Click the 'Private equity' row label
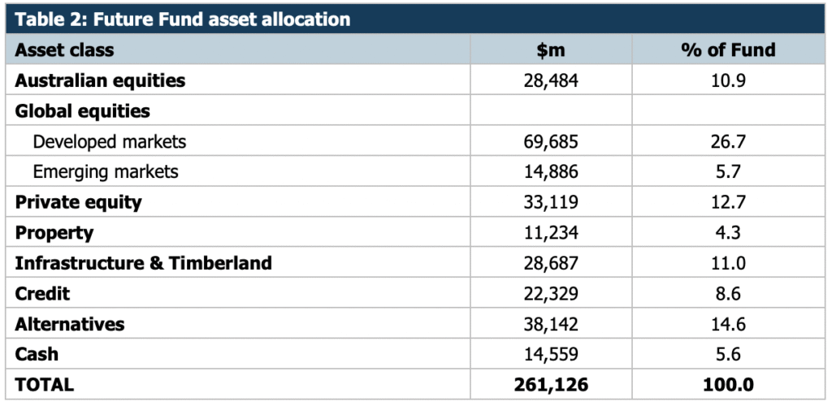 [x=78, y=202]
